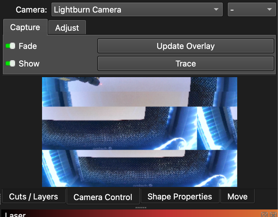
Task: Click the panel resize handle dots
Action: (141, 208)
